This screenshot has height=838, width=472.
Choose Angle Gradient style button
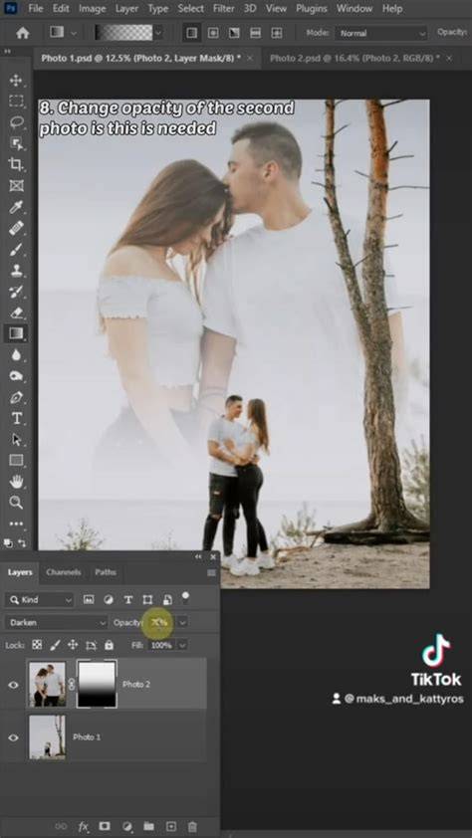(x=234, y=33)
